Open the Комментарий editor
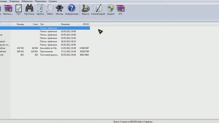This screenshot has width=219, height=123. tap(98, 10)
